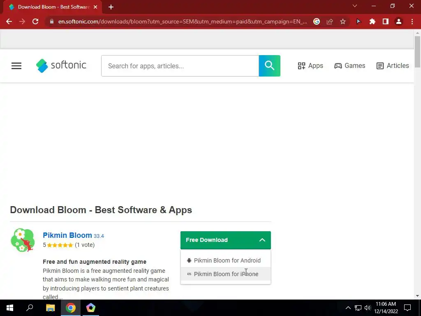Image resolution: width=421 pixels, height=316 pixels.
Task: Click the page vertical scrollbar thumb
Action: [417, 51]
